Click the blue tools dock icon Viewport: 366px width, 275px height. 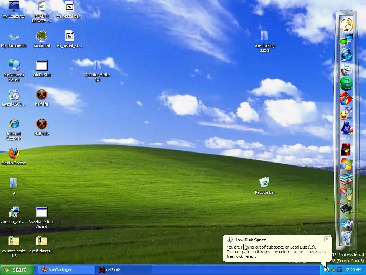coord(346,223)
